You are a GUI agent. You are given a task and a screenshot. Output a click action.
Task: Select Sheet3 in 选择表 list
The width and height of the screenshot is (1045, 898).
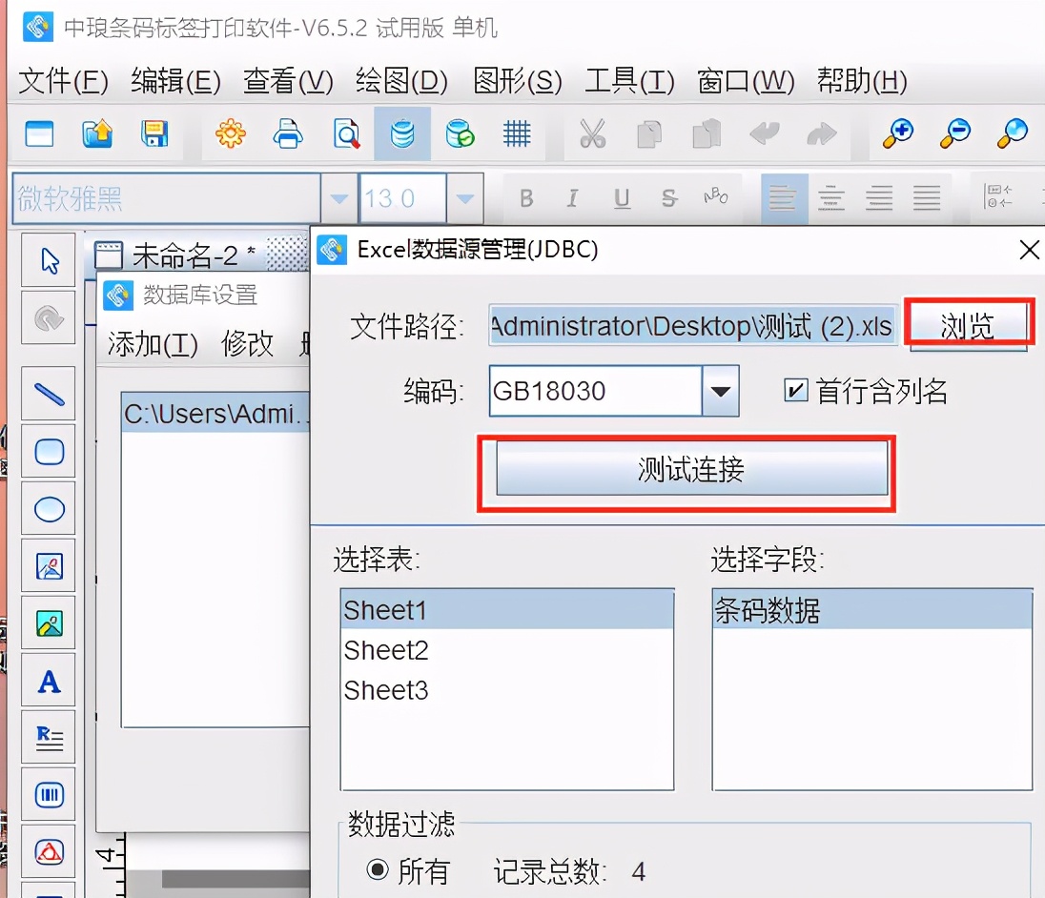click(x=507, y=689)
